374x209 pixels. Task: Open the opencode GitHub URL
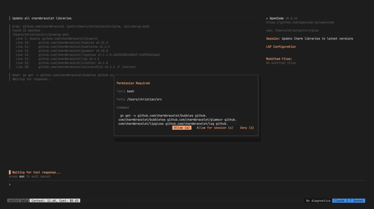pos(300,22)
